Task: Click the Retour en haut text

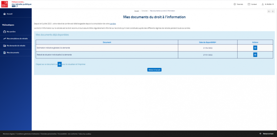Action: (x=268, y=134)
